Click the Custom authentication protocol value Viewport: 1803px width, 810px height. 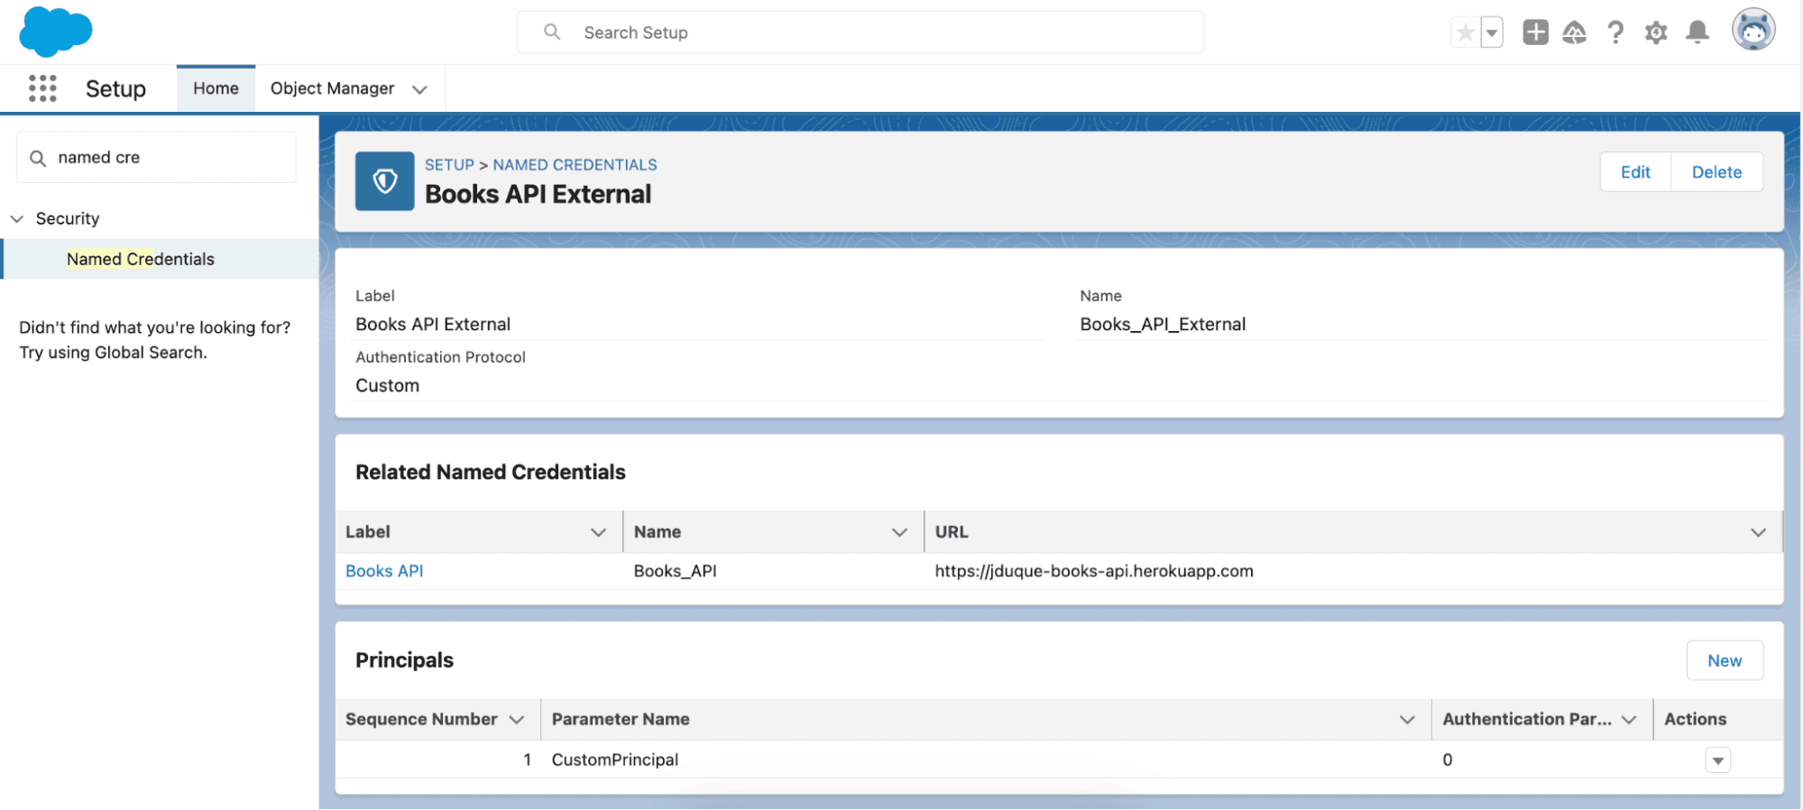tap(388, 386)
